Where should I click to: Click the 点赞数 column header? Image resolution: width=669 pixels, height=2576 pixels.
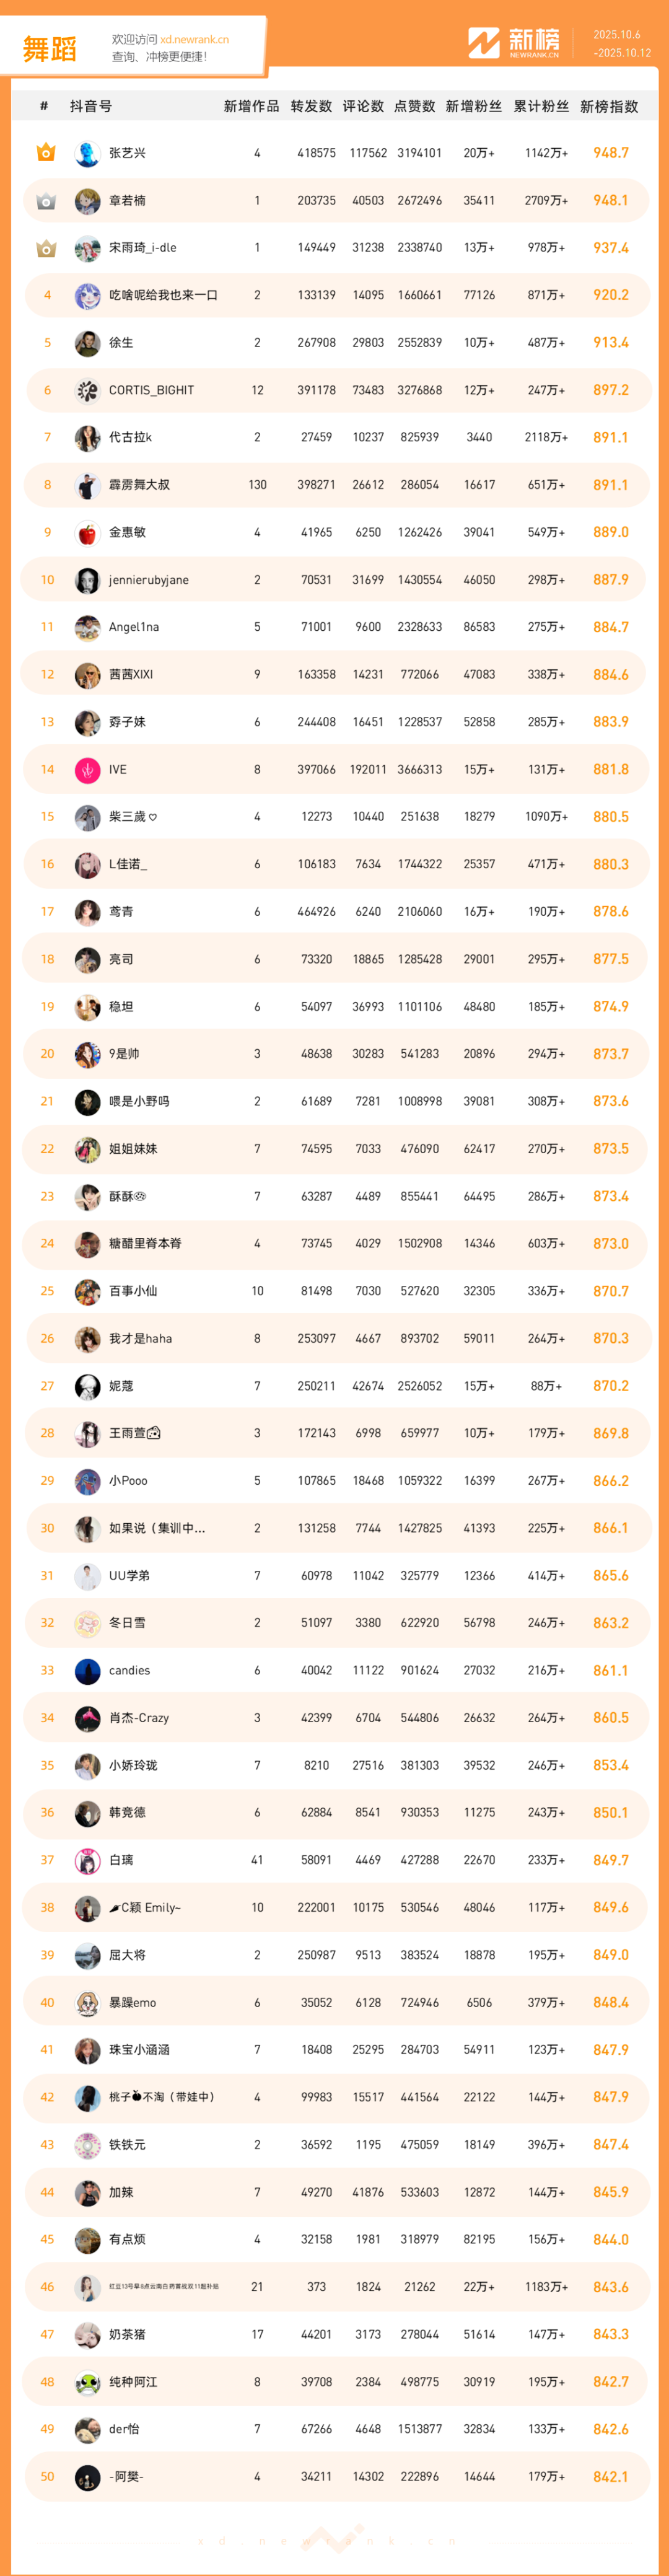[x=415, y=106]
